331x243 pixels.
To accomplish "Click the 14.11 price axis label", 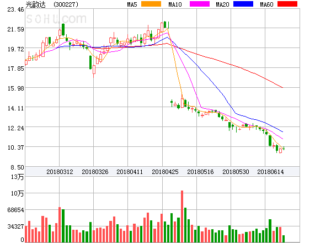I will tap(15, 108).
